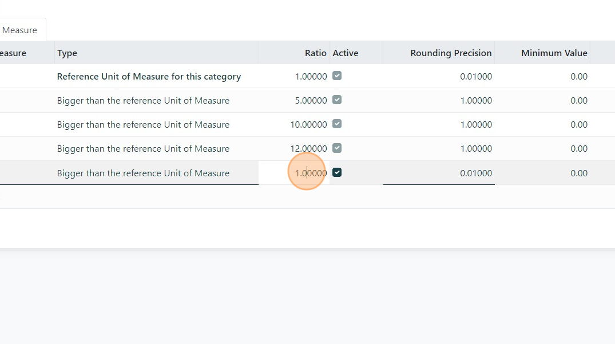Click the Active column header

pyautogui.click(x=346, y=53)
